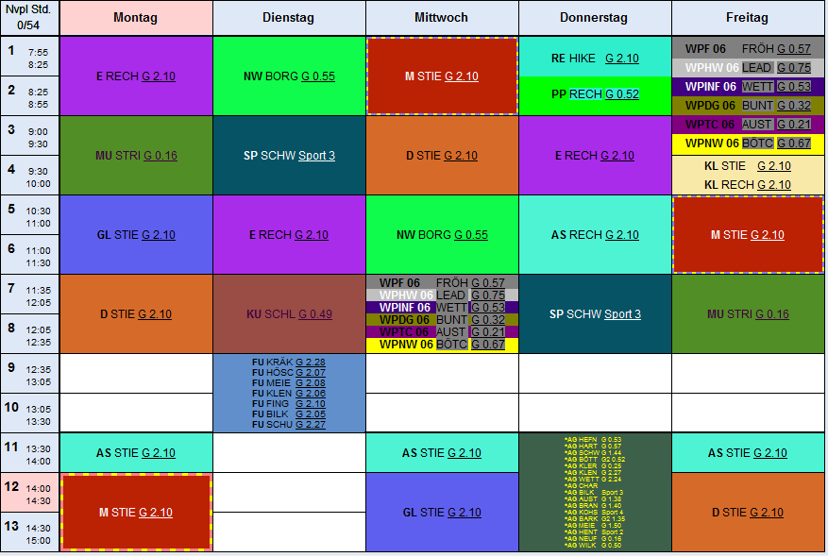
Task: Open Sport 3 link in Dienstag SP SCHW lesson
Action: 316,156
